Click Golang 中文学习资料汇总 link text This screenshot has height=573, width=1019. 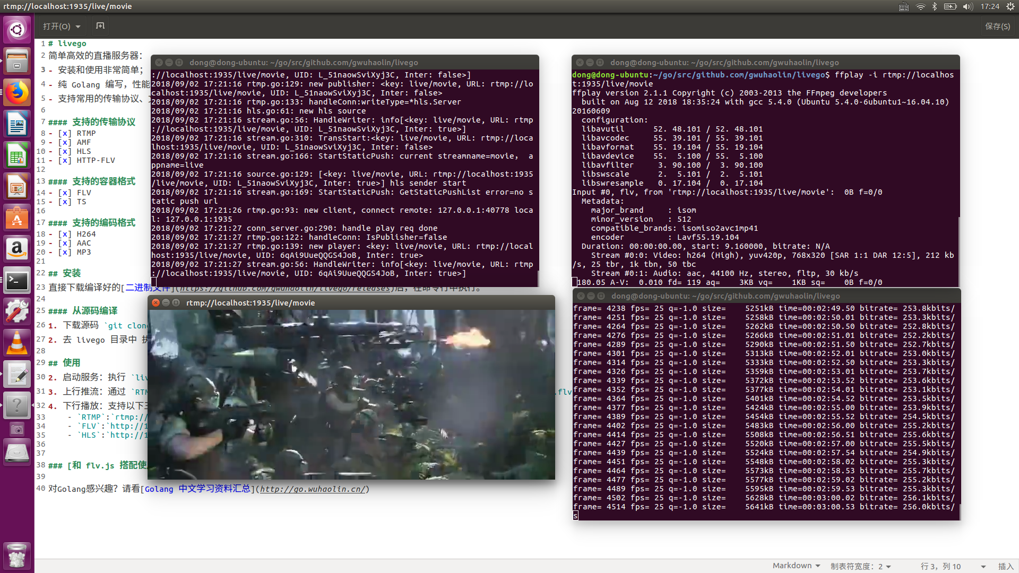coord(197,489)
